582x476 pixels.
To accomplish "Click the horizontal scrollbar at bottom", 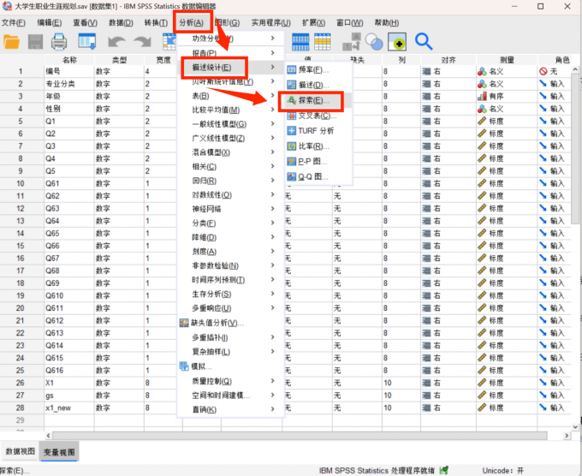I will click(300, 436).
